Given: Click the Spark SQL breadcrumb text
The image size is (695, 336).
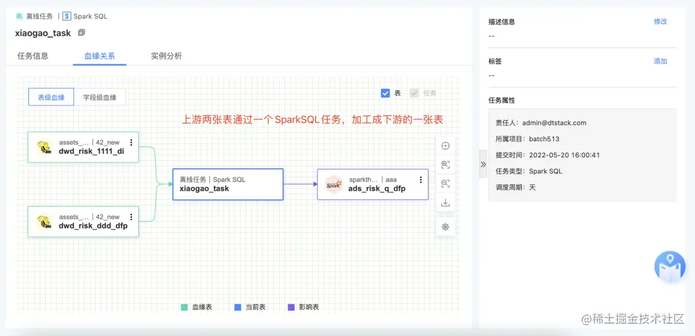Looking at the screenshot, I should [91, 16].
